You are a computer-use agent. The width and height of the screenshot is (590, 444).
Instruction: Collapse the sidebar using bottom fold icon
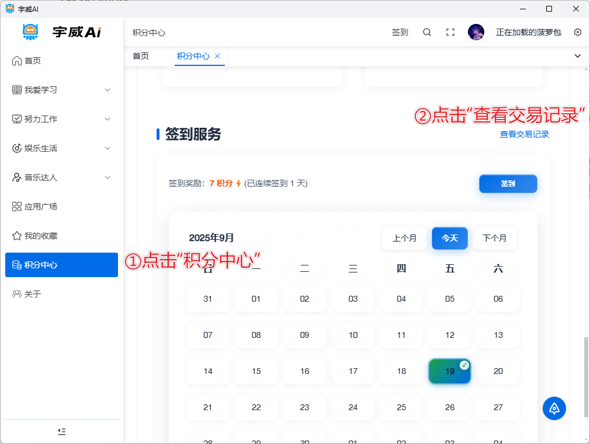[61, 431]
